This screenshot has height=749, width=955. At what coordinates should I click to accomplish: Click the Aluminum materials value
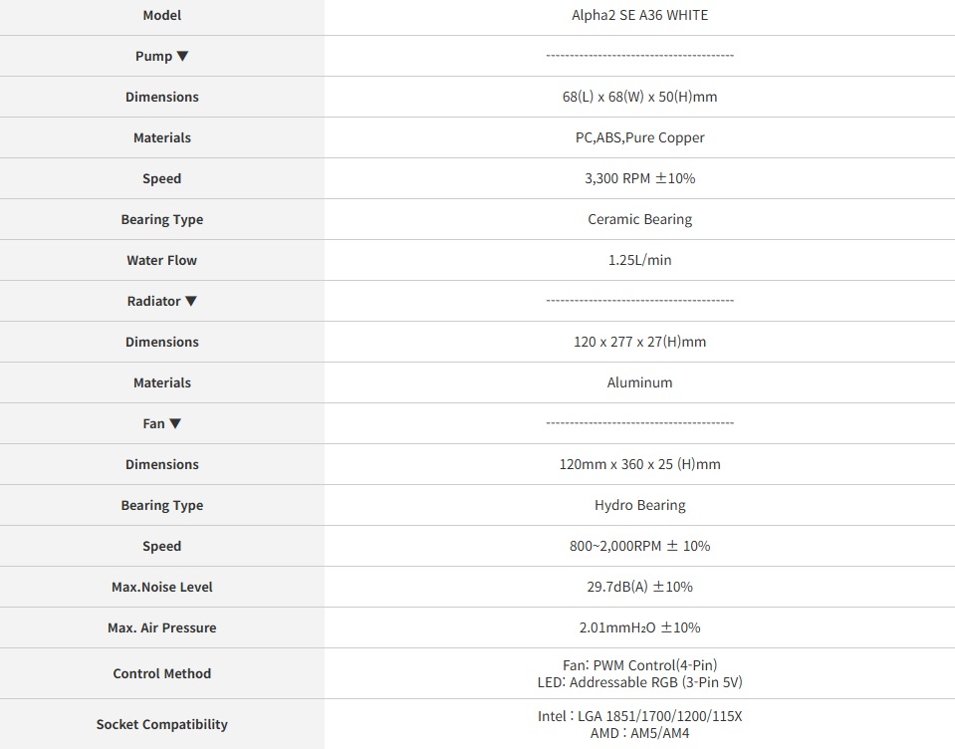[x=640, y=383]
